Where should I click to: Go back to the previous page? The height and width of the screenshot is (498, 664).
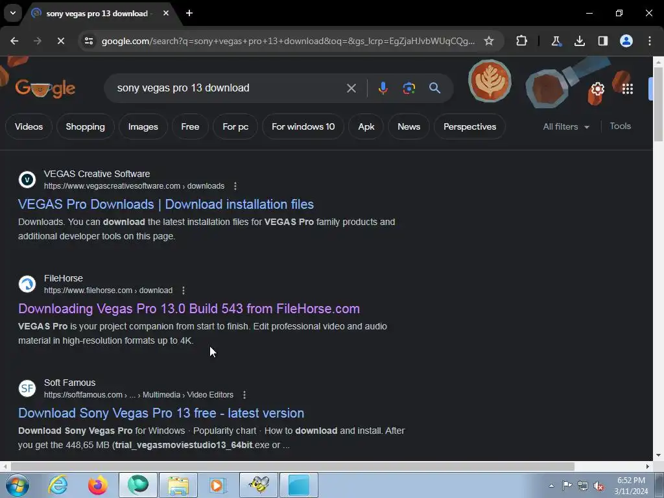[x=14, y=41]
